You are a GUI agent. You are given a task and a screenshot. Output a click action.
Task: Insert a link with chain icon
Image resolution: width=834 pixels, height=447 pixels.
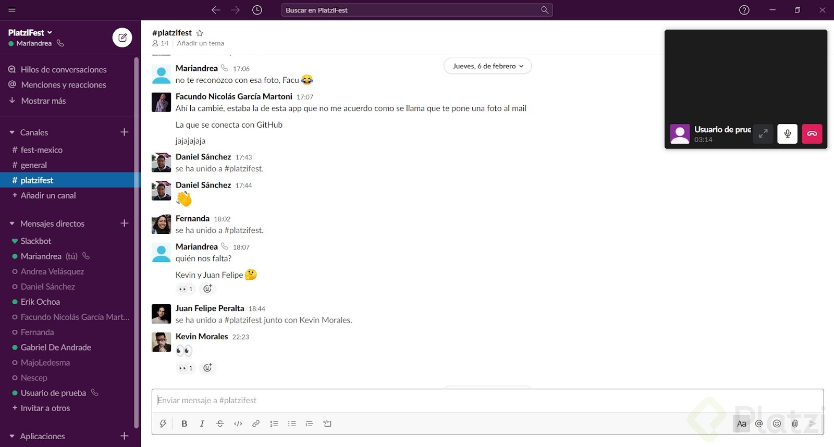click(256, 424)
